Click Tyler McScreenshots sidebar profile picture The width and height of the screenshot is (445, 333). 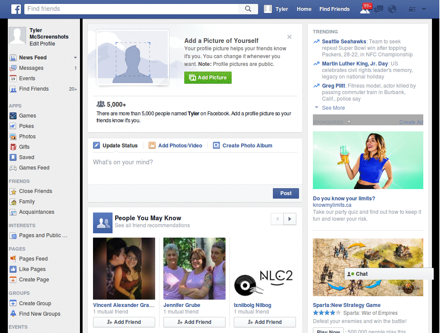pos(17,36)
